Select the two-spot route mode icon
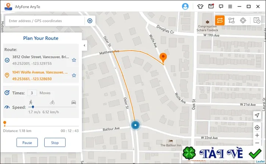Image resolution: width=266 pixels, height=164 pixels. pos(220,20)
